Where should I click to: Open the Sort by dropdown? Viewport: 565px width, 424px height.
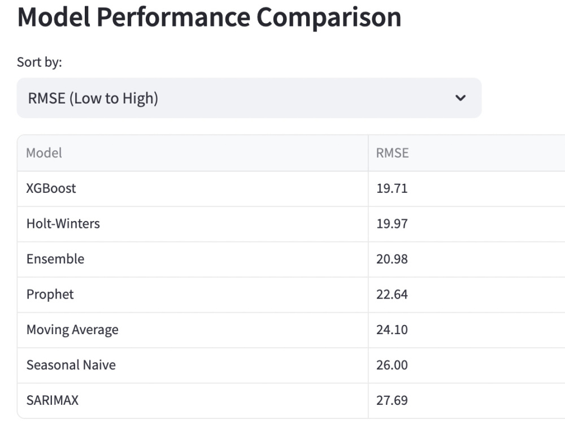pos(249,98)
